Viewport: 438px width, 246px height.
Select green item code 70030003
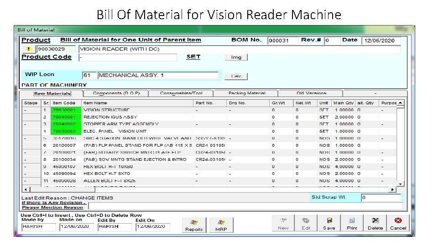66,131
